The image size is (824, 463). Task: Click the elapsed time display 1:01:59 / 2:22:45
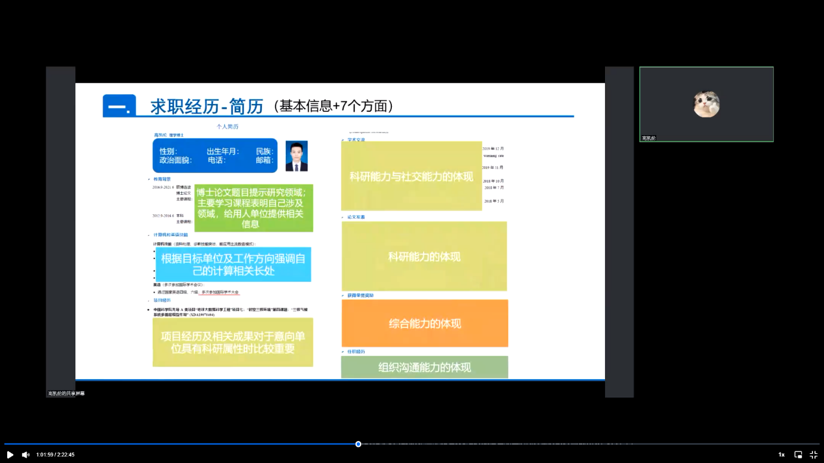pos(55,455)
